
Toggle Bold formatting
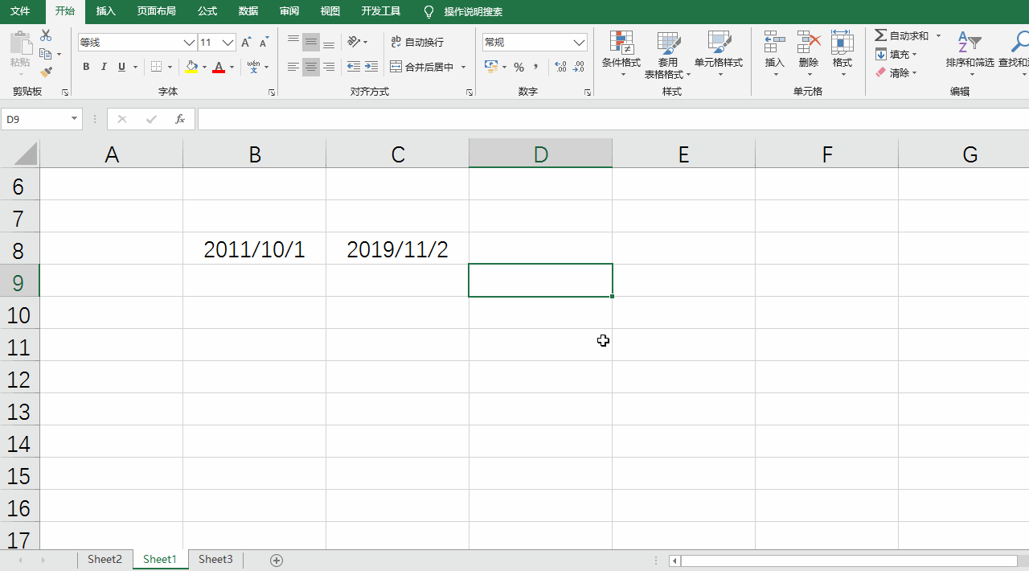86,68
